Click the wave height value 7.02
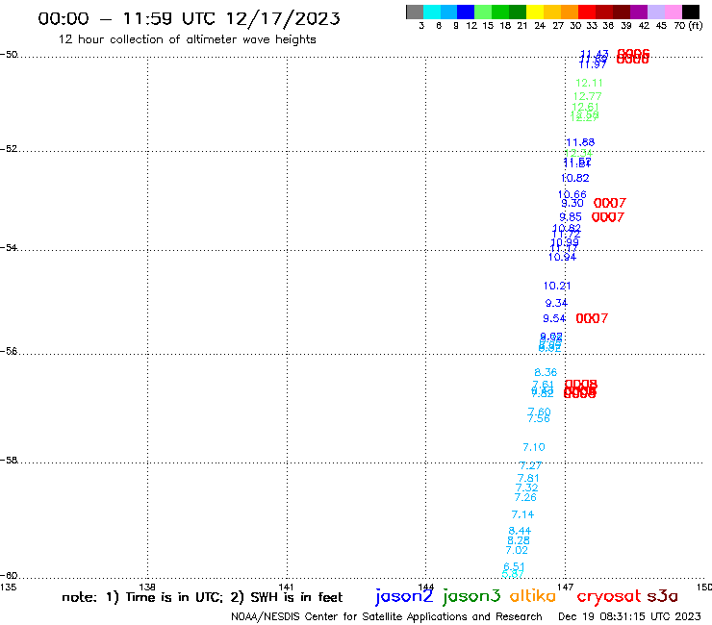Screen dimensions: 712x625 coord(517,551)
